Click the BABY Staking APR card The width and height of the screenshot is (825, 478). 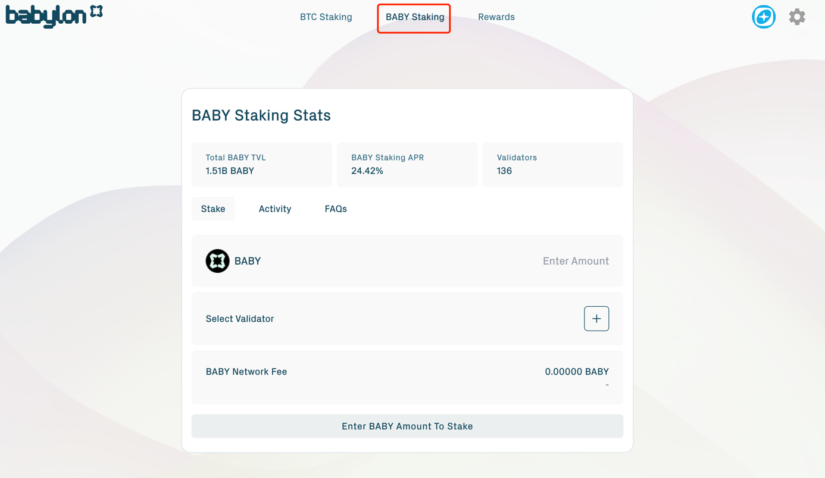[407, 164]
